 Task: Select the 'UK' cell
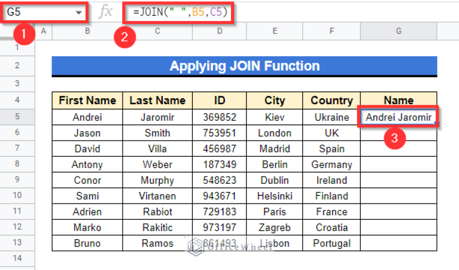pos(332,133)
